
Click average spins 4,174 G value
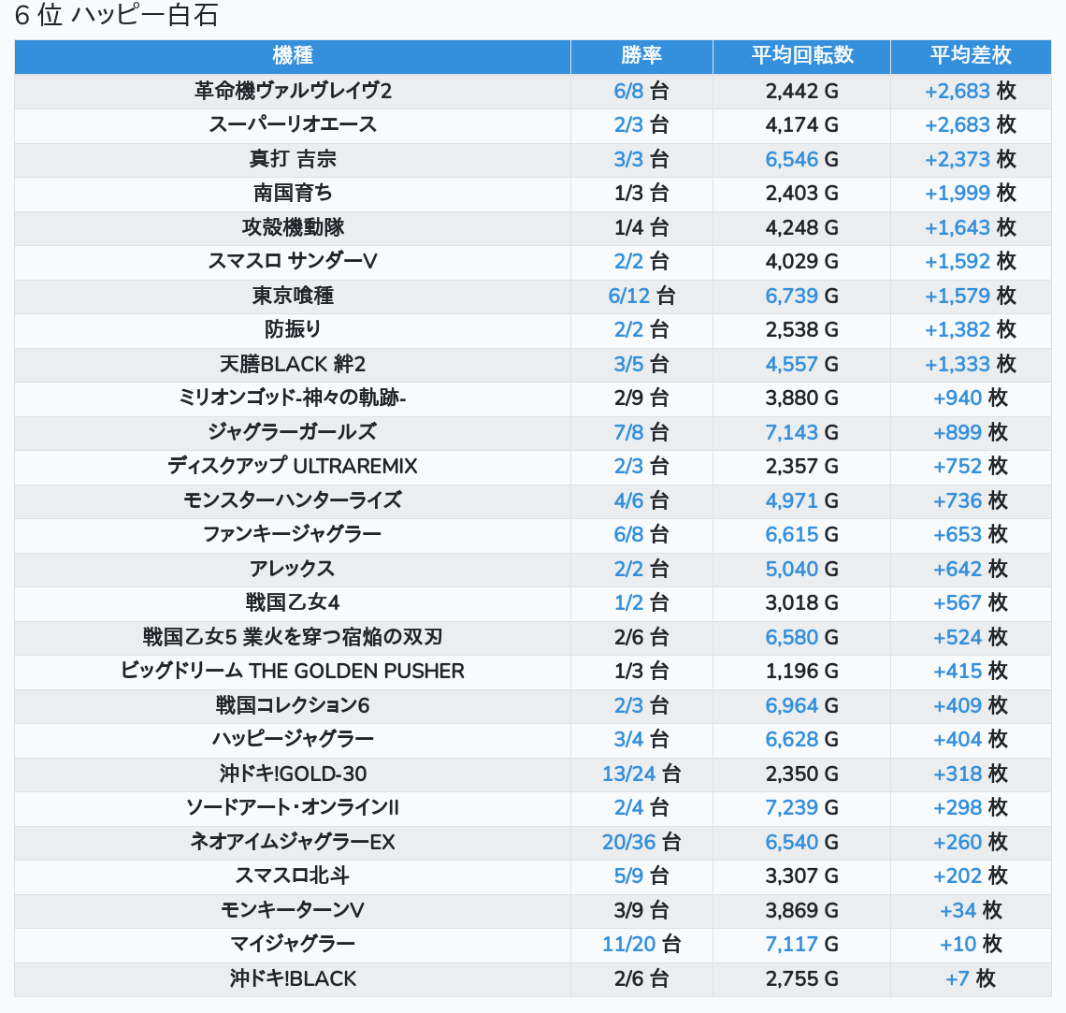(x=801, y=125)
